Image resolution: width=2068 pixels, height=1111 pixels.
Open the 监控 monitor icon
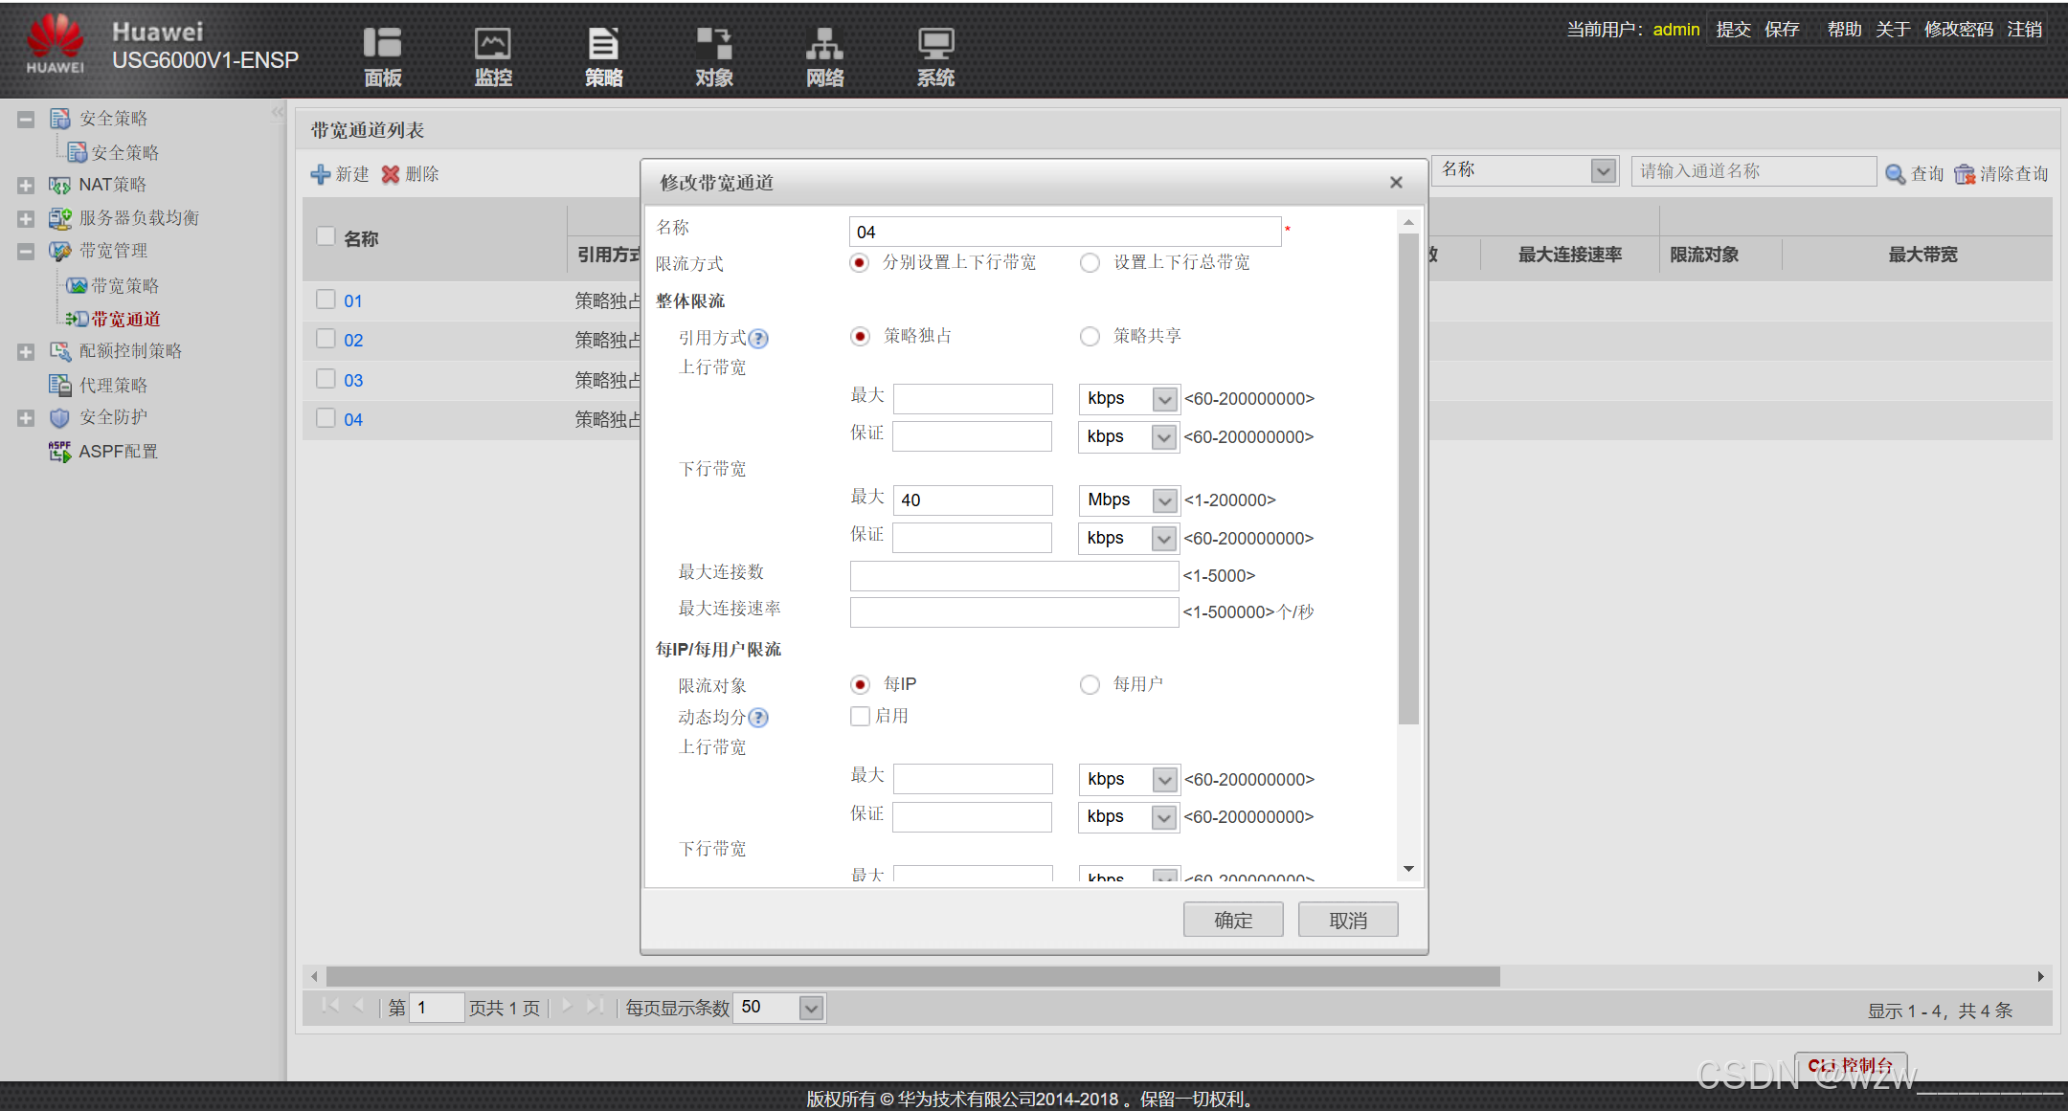493,45
